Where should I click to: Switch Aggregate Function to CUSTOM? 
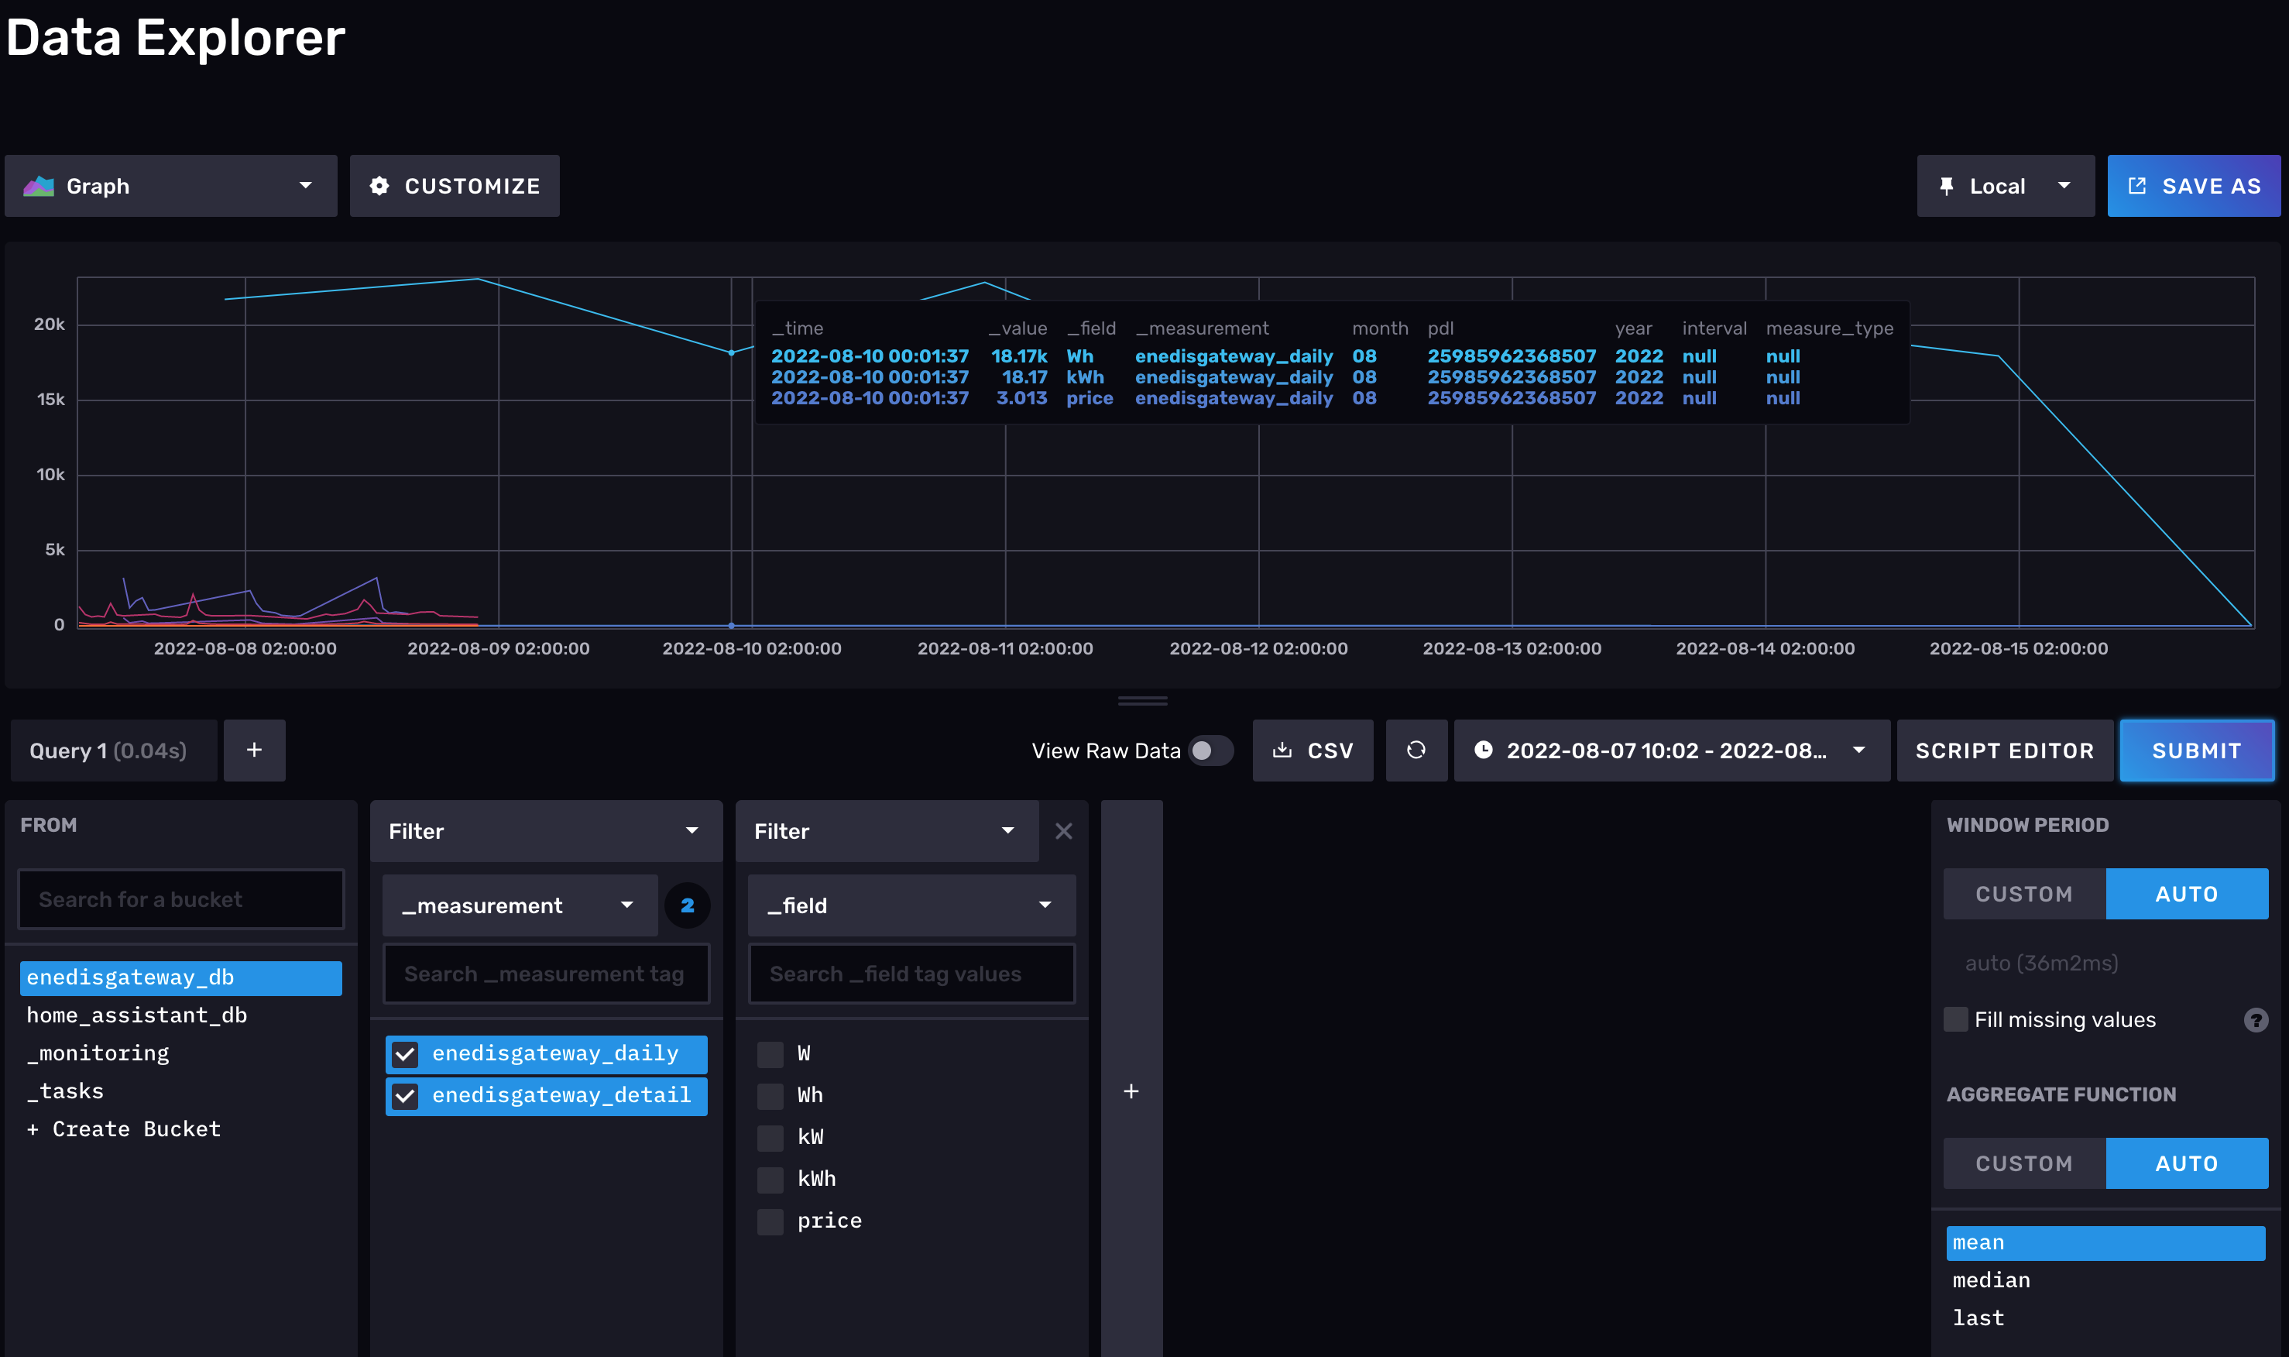coord(2024,1163)
